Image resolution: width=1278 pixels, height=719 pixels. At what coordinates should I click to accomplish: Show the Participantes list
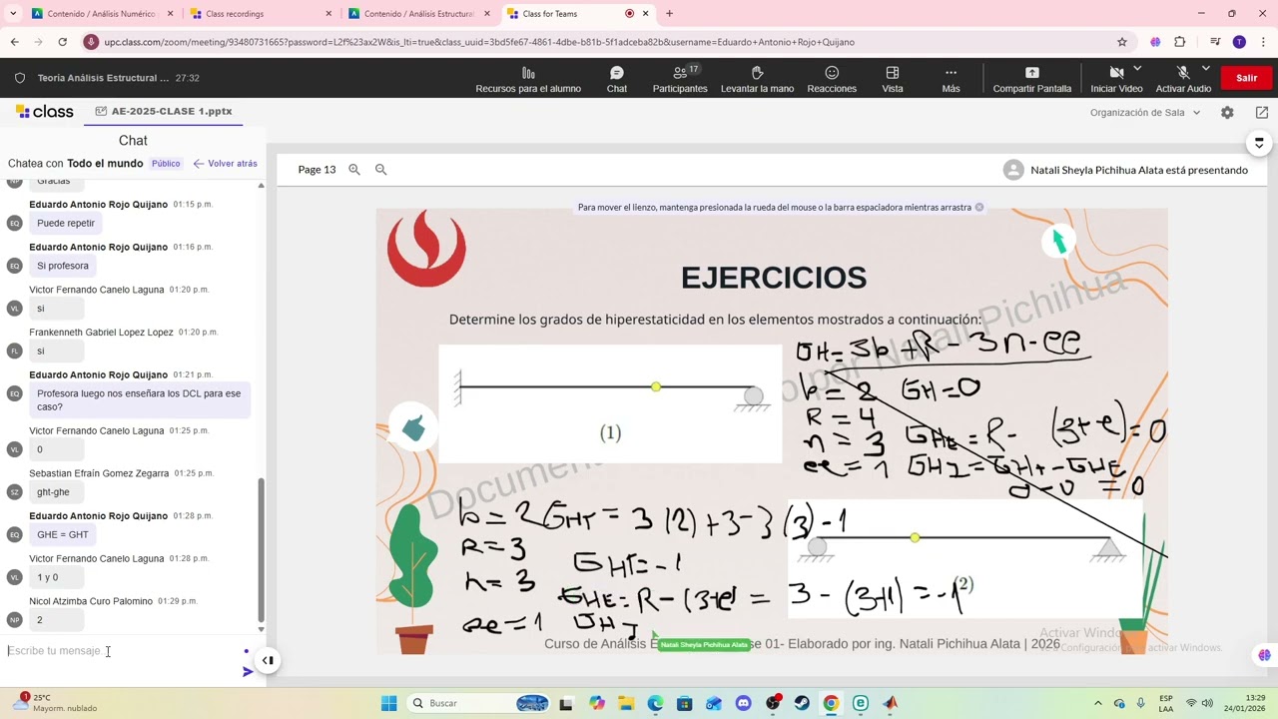(680, 80)
